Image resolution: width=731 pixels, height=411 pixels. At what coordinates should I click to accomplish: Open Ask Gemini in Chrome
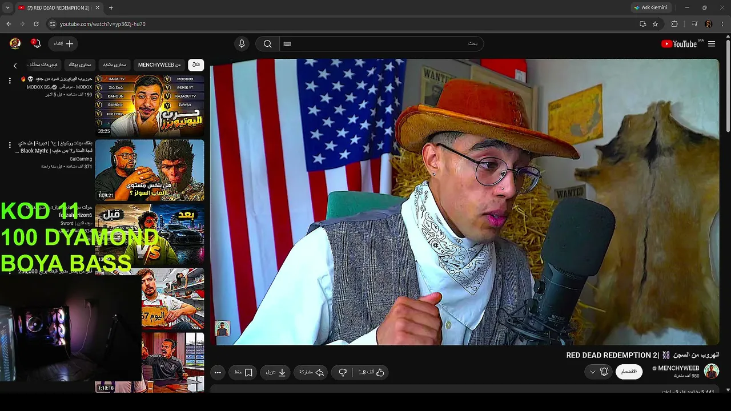650,8
